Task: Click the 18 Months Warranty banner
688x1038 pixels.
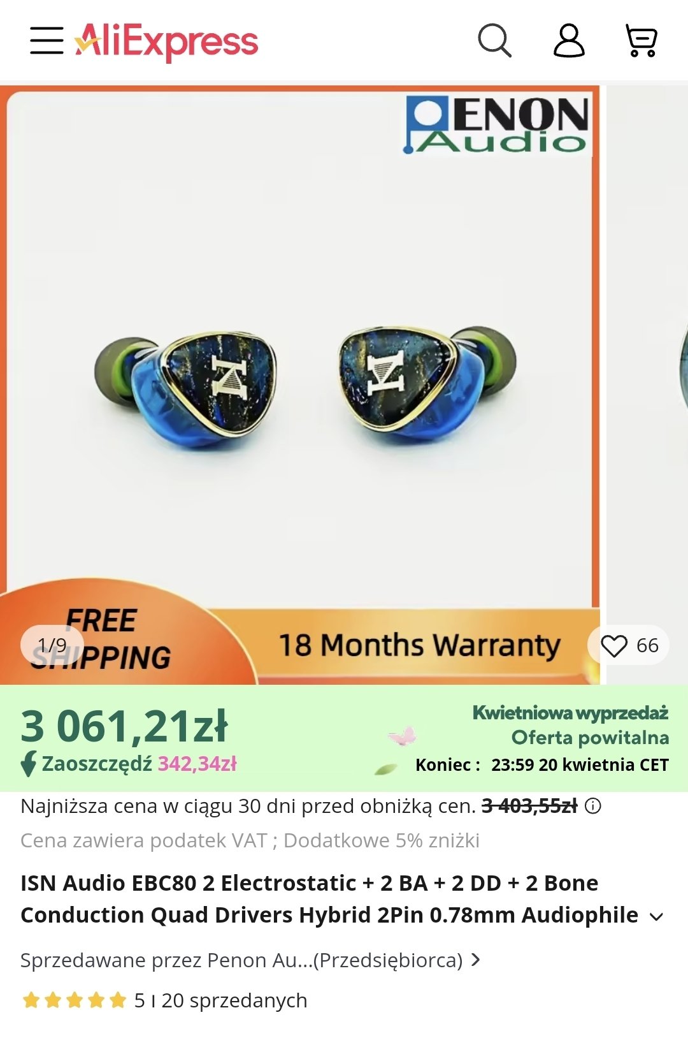Action: coord(420,645)
